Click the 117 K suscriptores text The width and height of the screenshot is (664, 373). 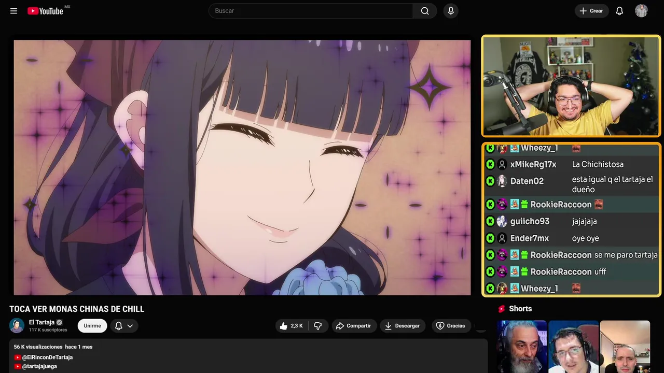click(48, 330)
